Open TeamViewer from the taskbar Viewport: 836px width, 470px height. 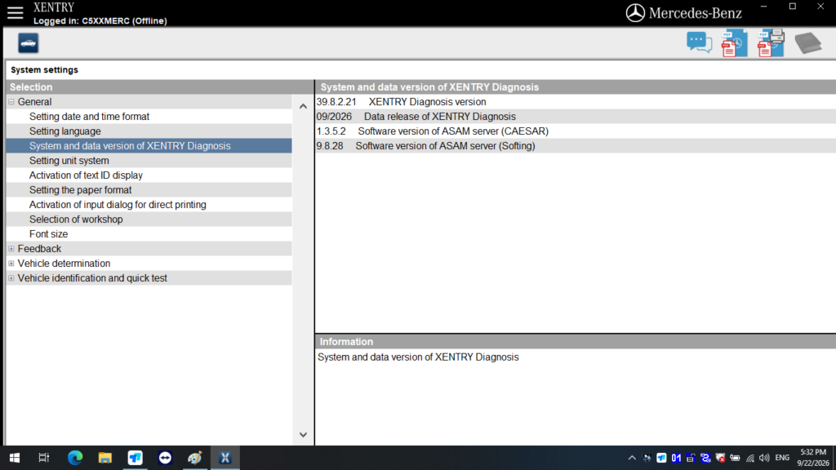[165, 458]
